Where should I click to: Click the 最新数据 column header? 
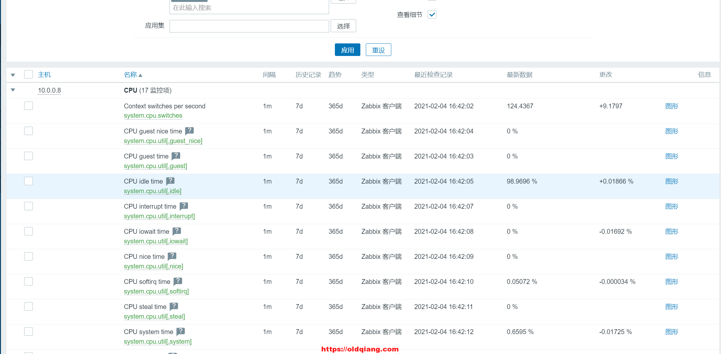point(520,75)
